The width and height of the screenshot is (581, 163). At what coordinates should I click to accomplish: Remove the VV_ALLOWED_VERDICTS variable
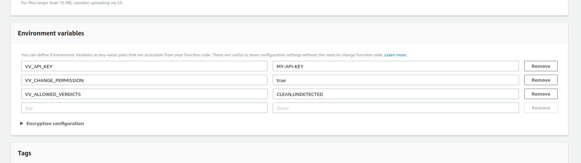click(541, 94)
